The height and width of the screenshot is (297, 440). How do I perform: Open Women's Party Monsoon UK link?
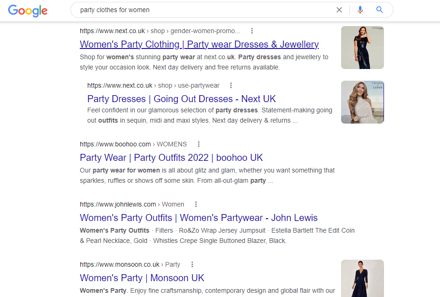[x=142, y=277]
